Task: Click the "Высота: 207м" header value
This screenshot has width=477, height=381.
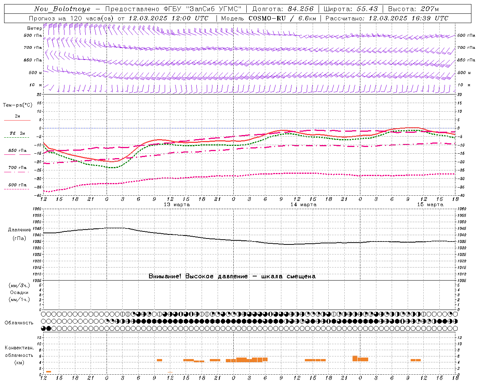Action: (413, 9)
